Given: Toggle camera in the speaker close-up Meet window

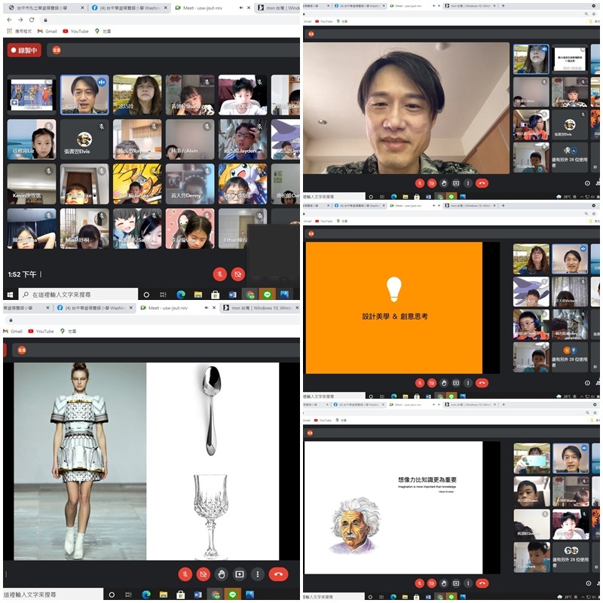Looking at the screenshot, I should 432,183.
